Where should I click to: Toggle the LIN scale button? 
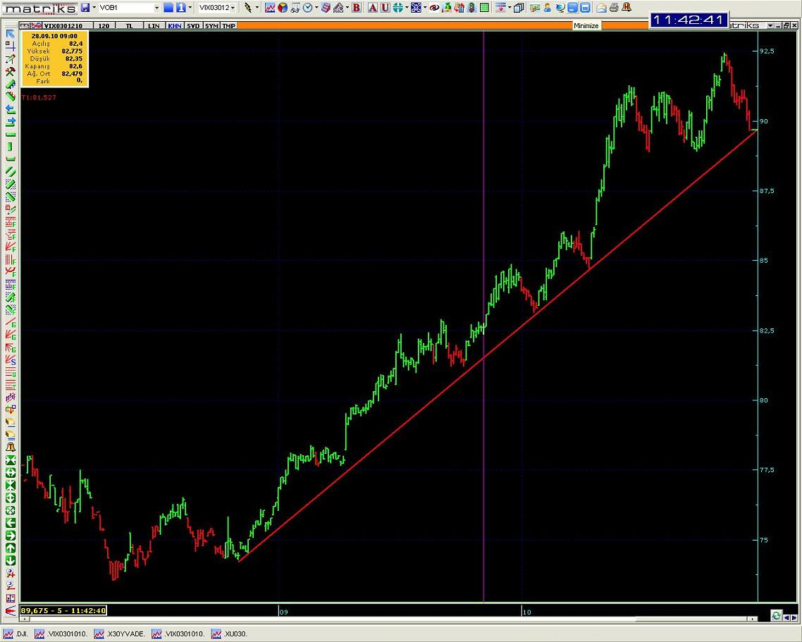(153, 26)
